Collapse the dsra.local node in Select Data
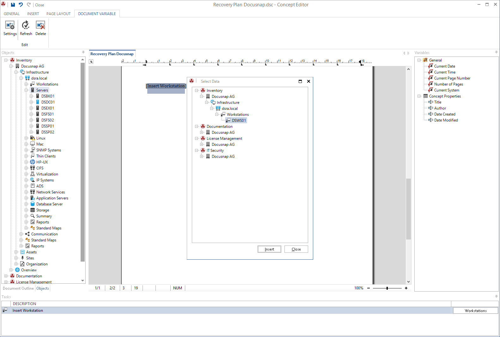Image resolution: width=500 pixels, height=337 pixels. 212,109
